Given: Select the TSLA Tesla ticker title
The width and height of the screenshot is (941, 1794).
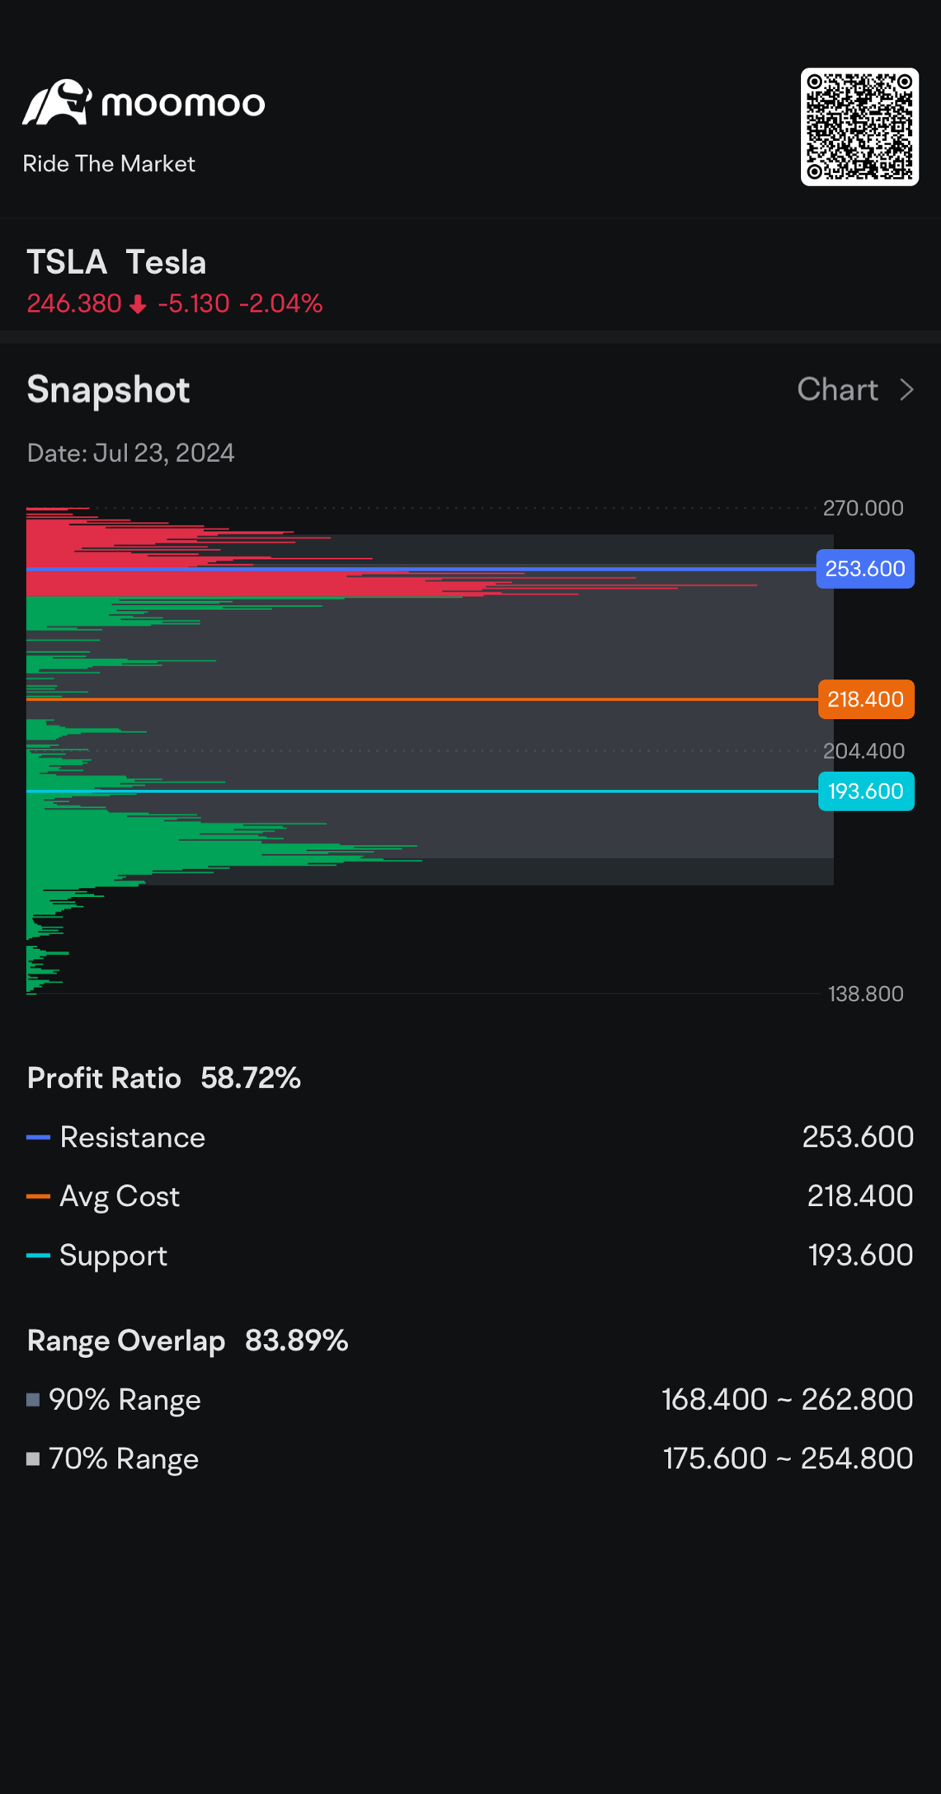Looking at the screenshot, I should (116, 263).
